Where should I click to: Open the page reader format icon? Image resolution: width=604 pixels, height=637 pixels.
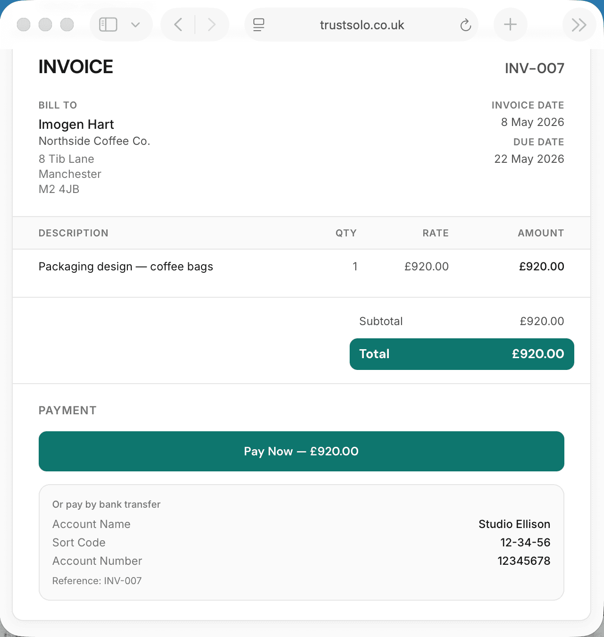click(x=259, y=25)
